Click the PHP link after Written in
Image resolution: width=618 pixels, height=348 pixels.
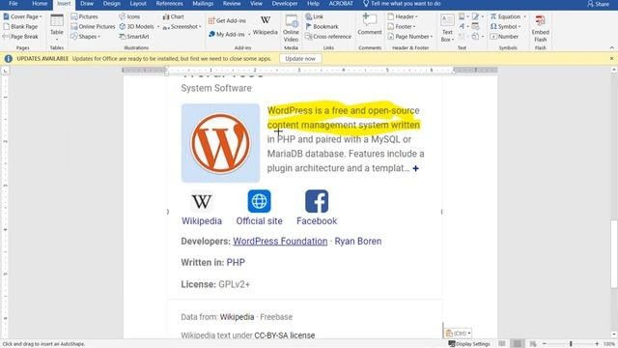click(236, 262)
